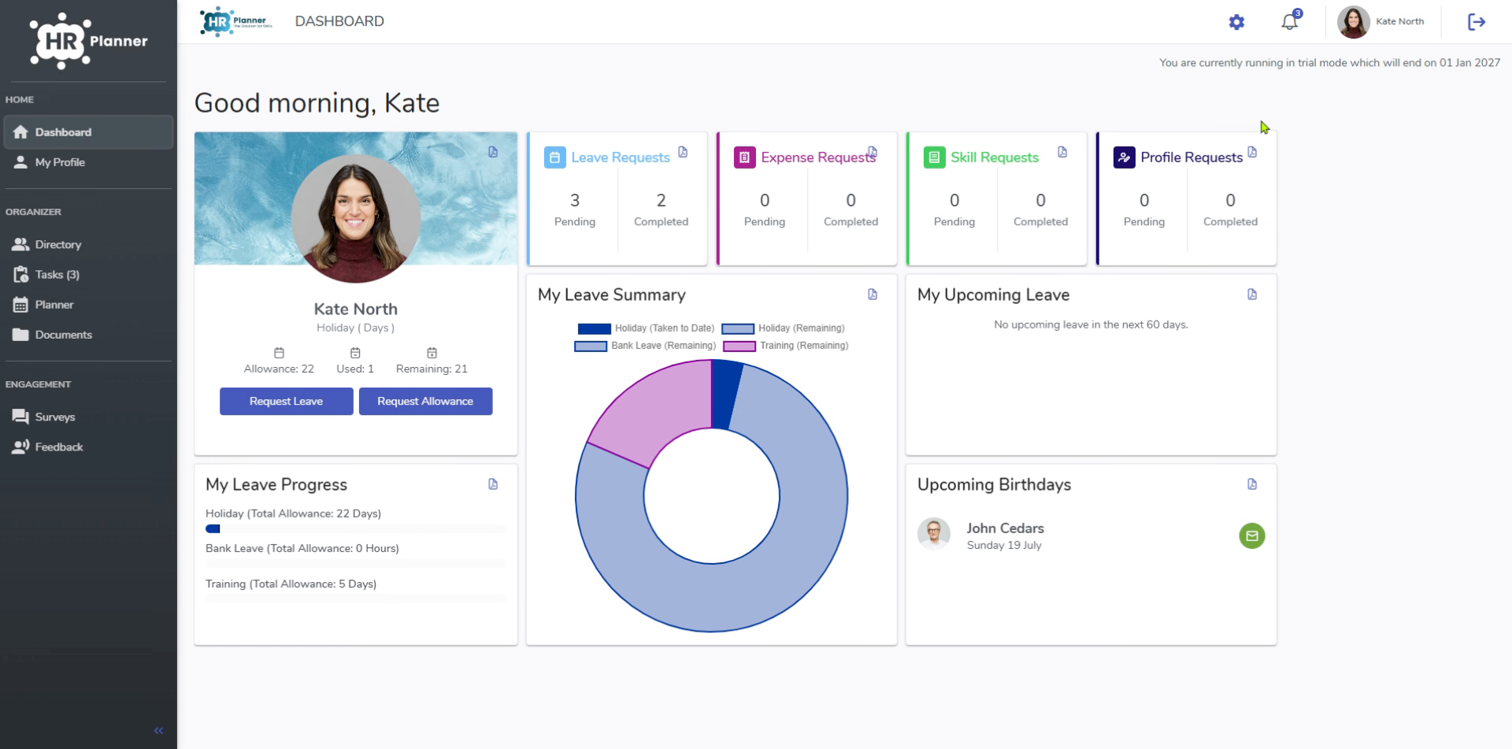Screen dimensions: 1512x749
Task: Click document icon on My Leave Progress
Action: [493, 484]
